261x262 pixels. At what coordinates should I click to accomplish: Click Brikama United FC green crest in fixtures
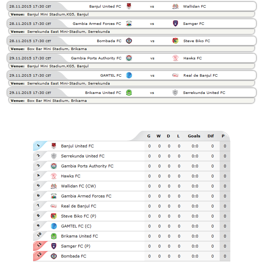tap(129, 93)
